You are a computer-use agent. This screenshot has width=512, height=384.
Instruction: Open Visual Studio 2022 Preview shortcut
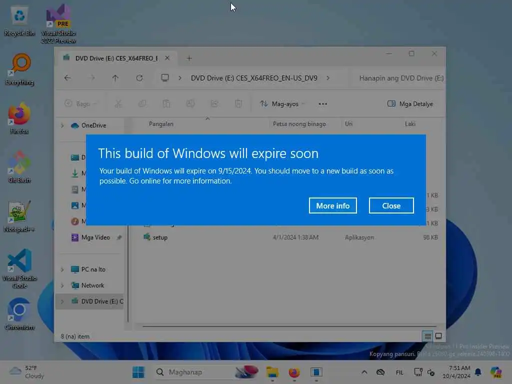point(58,24)
